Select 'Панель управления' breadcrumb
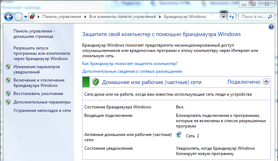The width and height of the screenshot is (278, 161). (62, 17)
